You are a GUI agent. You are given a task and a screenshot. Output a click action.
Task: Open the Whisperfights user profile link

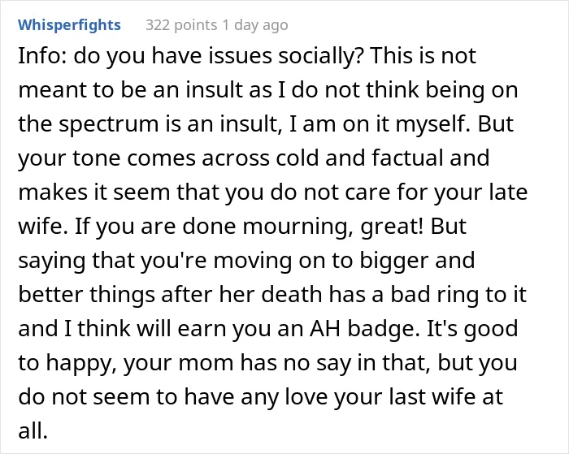[69, 25]
